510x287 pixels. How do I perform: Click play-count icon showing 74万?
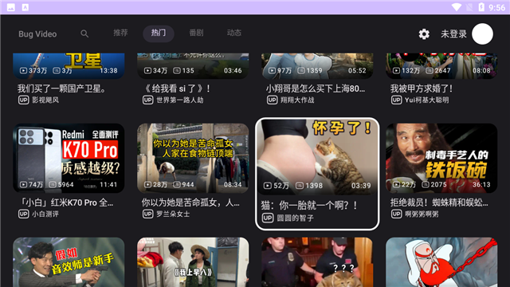[x=23, y=184]
